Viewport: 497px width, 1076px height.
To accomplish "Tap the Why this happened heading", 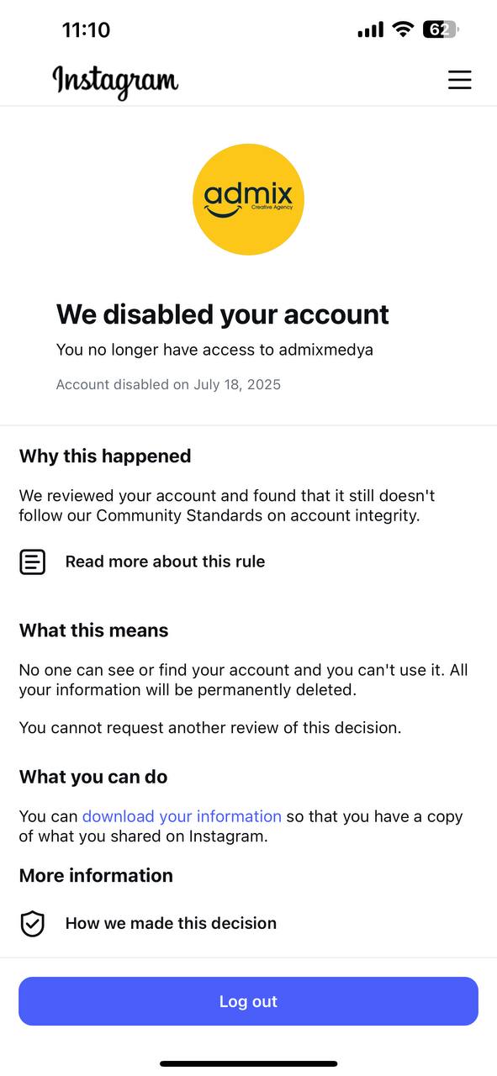I will point(105,456).
